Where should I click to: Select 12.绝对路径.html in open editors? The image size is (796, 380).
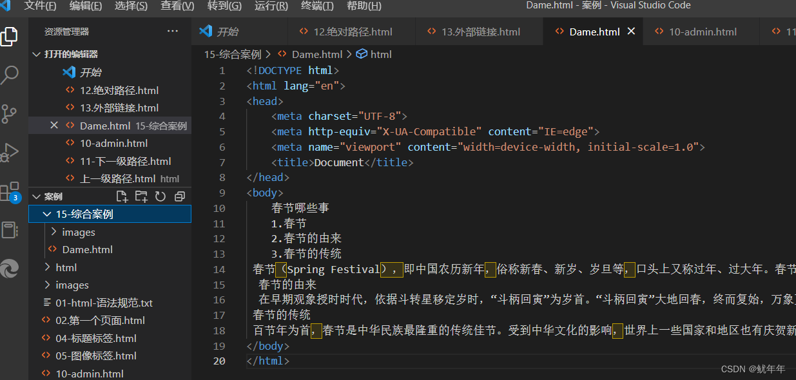110,90
